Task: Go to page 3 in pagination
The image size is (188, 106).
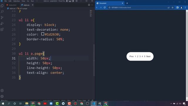Action: (x=140, y=57)
